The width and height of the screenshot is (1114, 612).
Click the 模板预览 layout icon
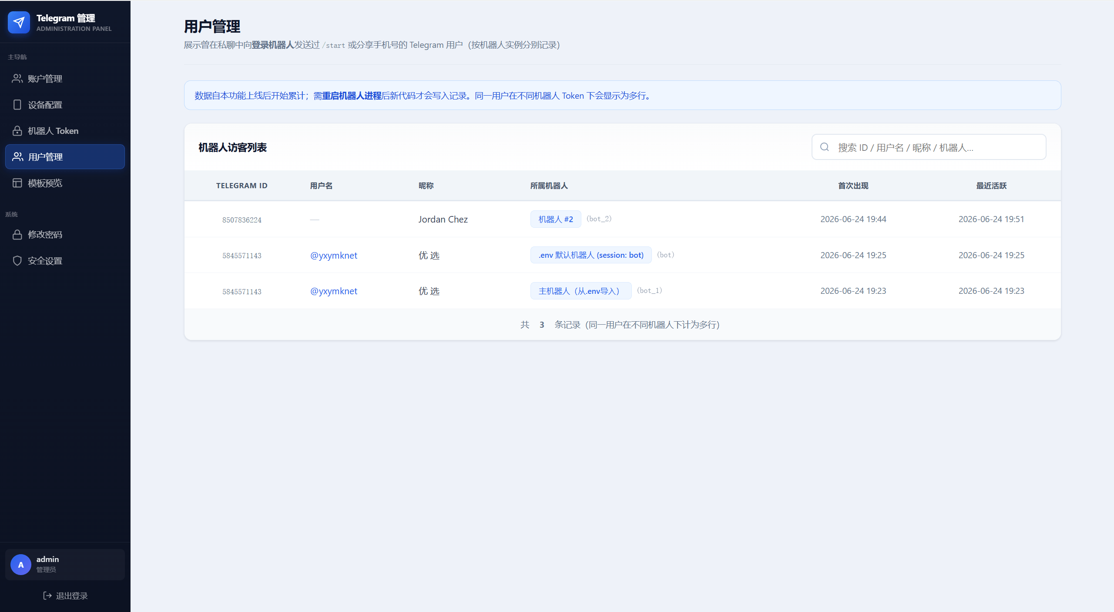point(17,183)
